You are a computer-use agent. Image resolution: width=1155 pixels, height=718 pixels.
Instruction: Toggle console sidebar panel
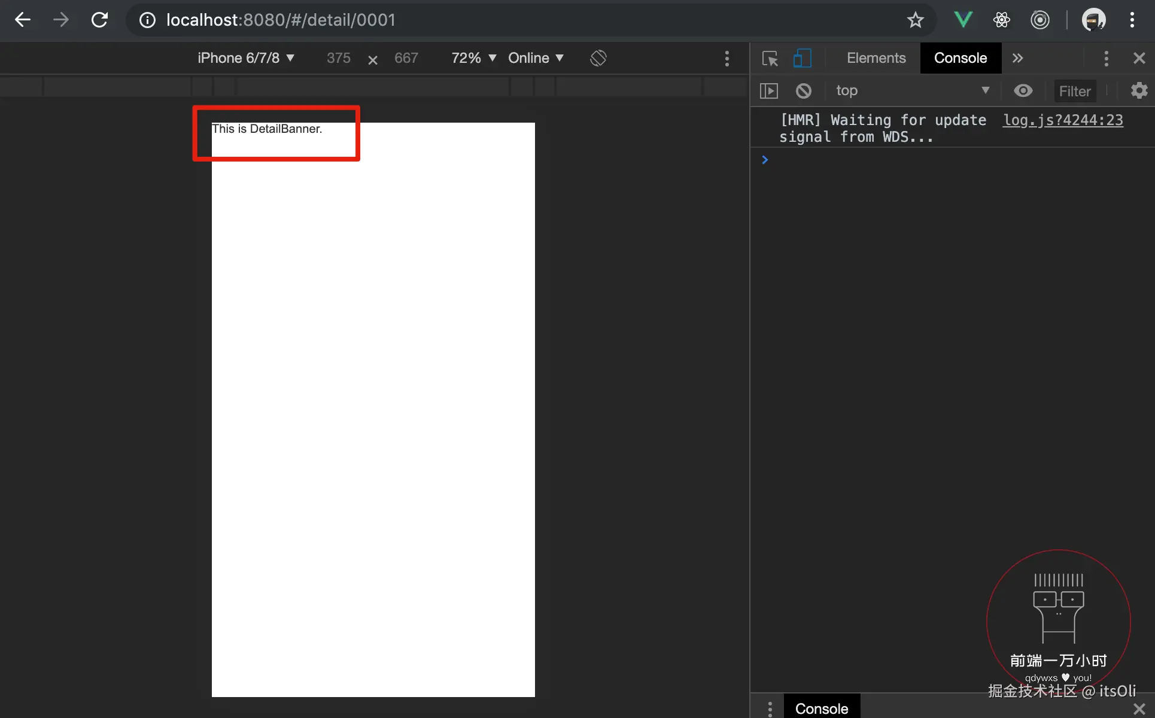tap(769, 91)
